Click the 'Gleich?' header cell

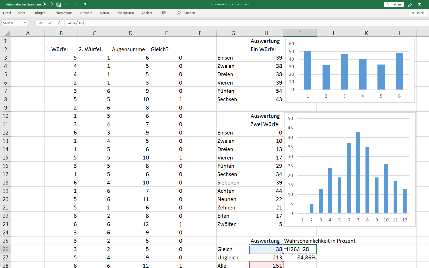pos(166,49)
